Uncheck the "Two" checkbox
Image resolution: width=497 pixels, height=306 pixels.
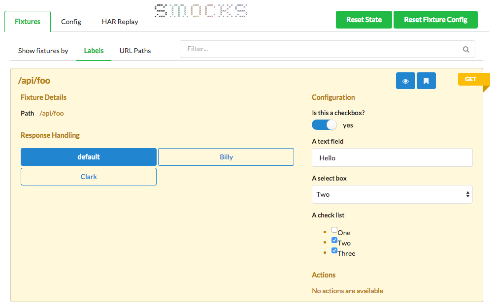pyautogui.click(x=334, y=240)
